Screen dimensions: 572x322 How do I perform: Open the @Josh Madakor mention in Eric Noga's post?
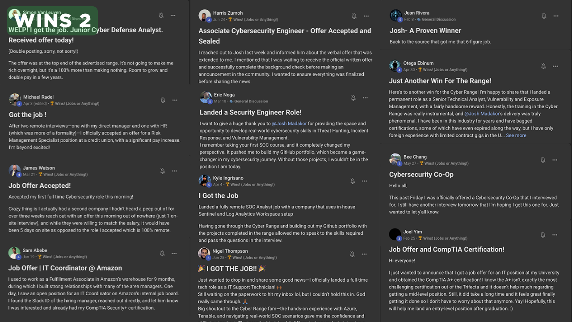290,124
